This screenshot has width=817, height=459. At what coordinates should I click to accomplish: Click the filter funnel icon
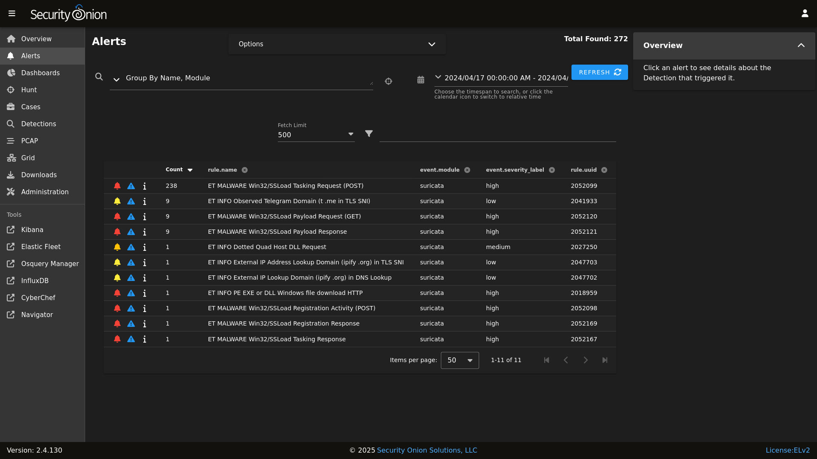point(369,133)
